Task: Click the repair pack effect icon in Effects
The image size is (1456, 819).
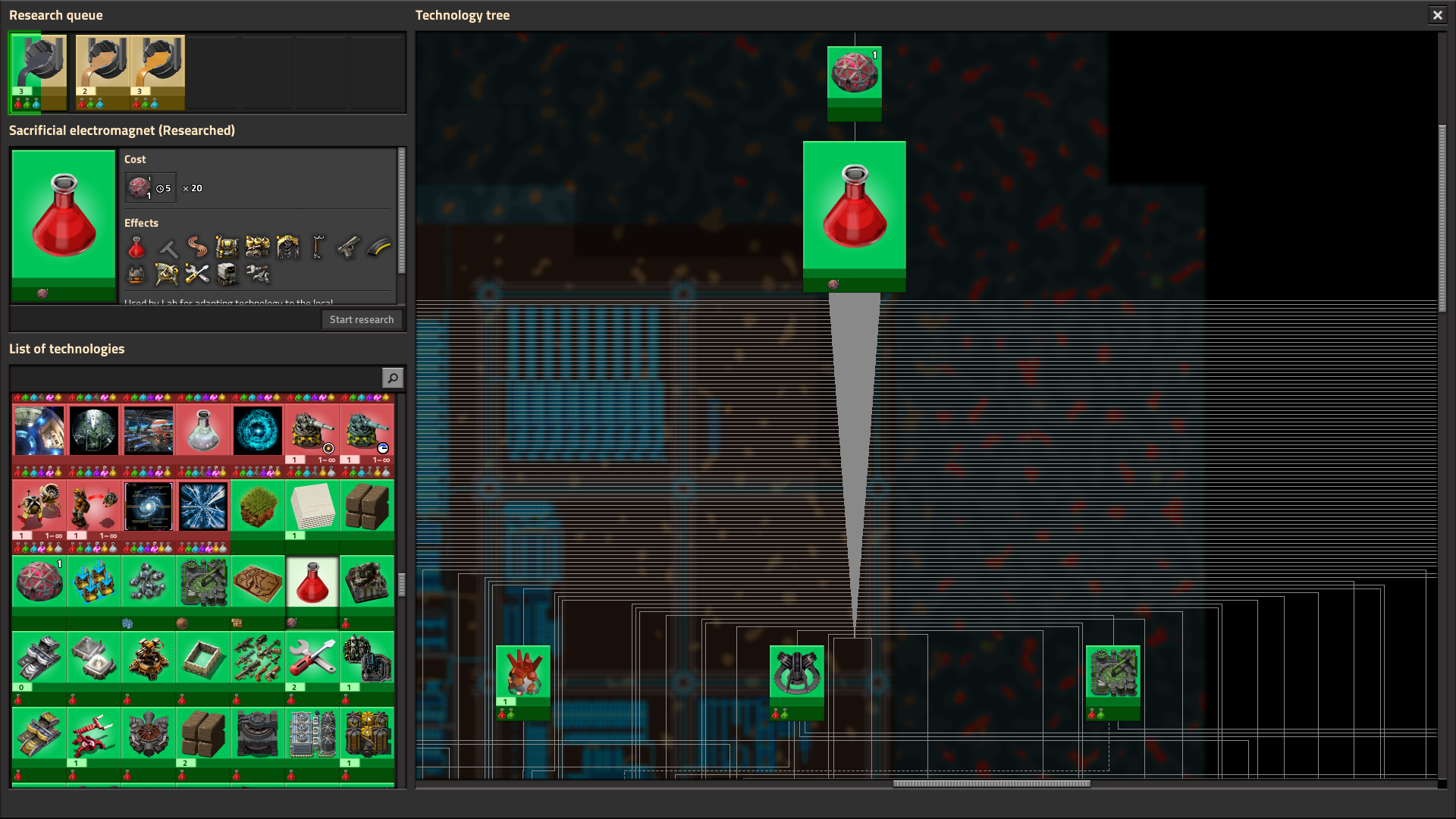Action: tap(196, 275)
